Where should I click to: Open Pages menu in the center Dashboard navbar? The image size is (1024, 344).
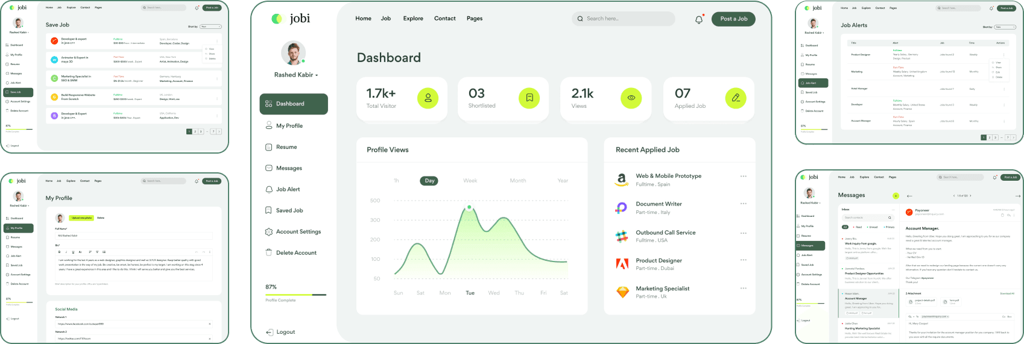pos(475,19)
